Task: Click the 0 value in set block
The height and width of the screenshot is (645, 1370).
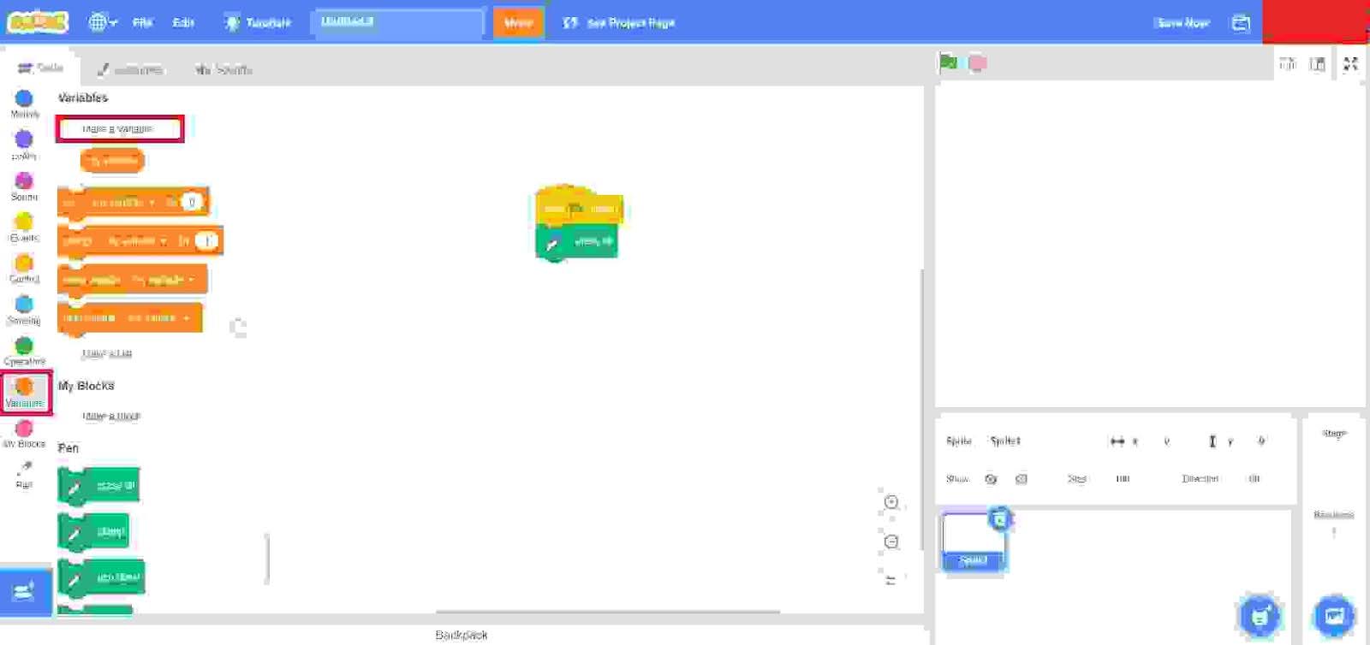Action: tap(192, 202)
